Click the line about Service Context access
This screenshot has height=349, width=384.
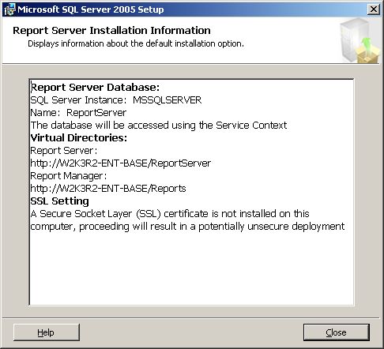pyautogui.click(x=159, y=126)
